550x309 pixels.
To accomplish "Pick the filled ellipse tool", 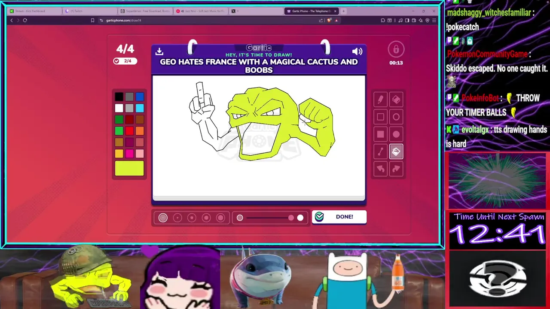I will (x=396, y=134).
